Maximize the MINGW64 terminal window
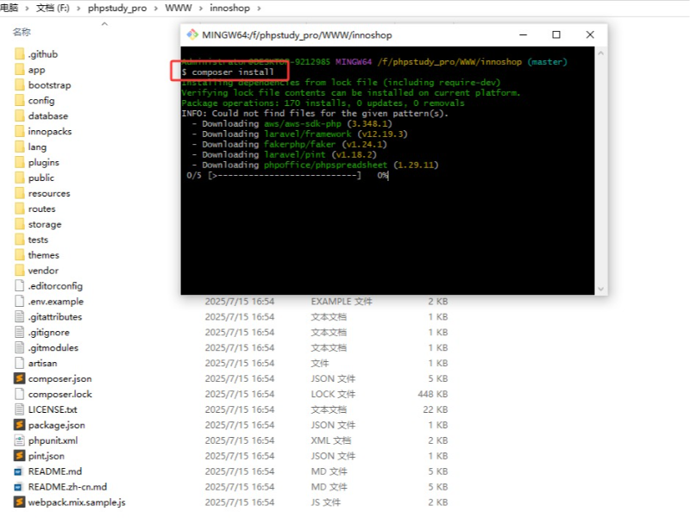The image size is (690, 518). click(556, 34)
